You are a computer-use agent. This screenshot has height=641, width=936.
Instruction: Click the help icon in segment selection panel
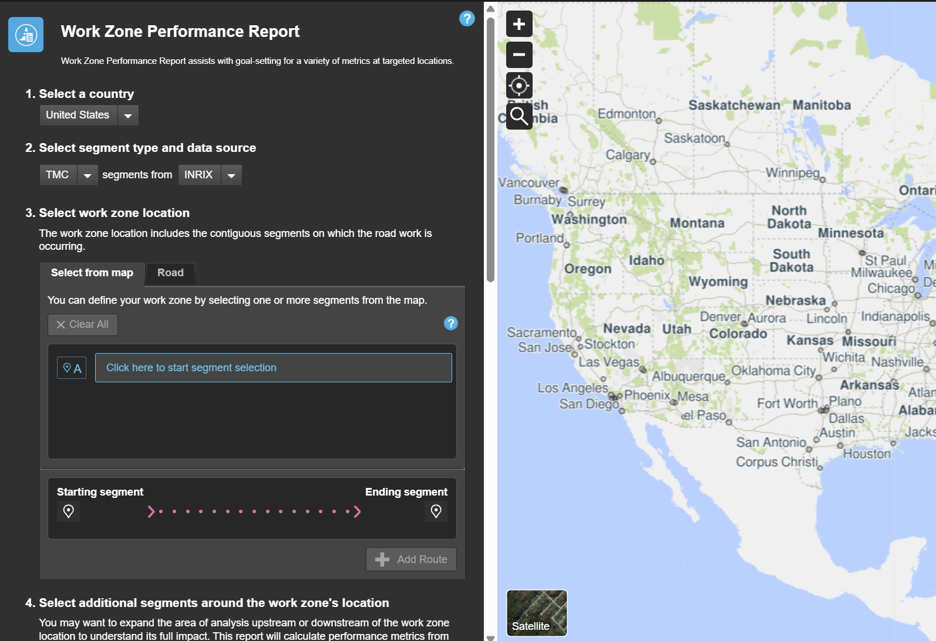(x=450, y=323)
